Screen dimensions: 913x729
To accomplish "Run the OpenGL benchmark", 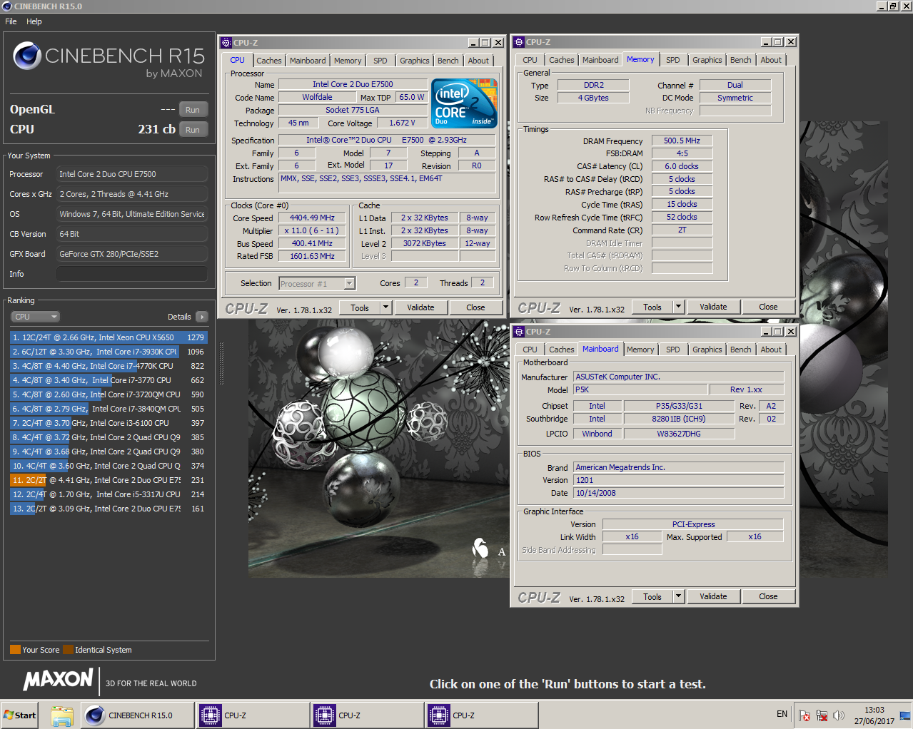I will 193,110.
